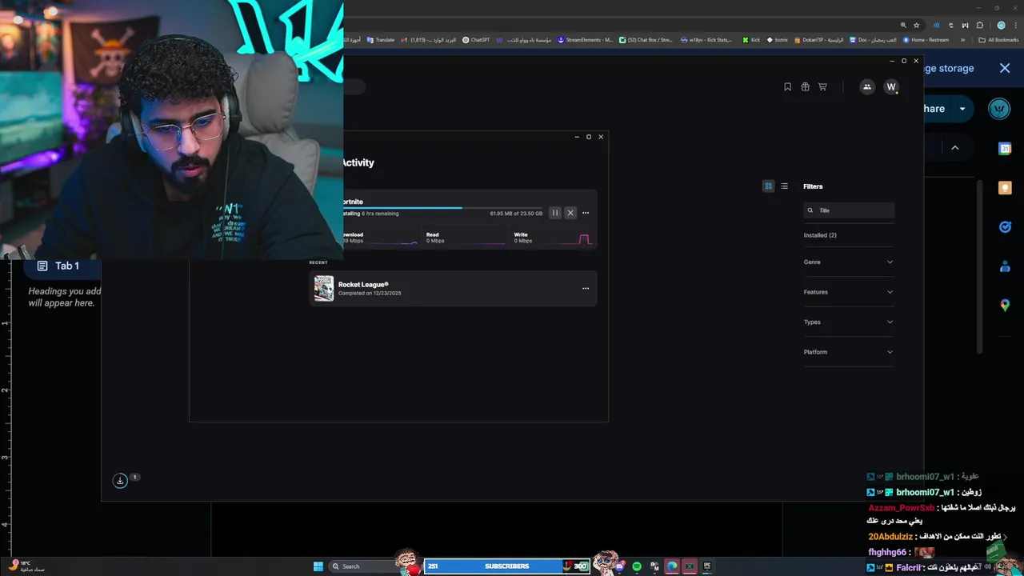Expand the Genre filter
The width and height of the screenshot is (1024, 576).
click(848, 262)
